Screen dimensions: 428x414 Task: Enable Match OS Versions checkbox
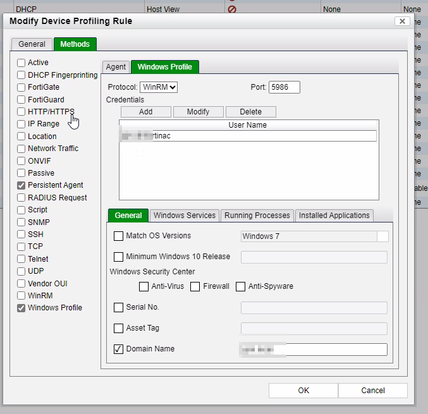pyautogui.click(x=118, y=236)
